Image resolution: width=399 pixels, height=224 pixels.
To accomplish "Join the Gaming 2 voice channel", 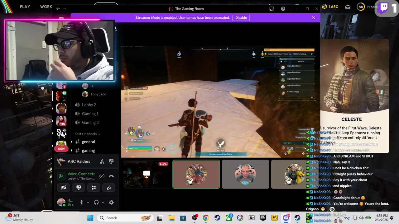I will [x=90, y=122].
